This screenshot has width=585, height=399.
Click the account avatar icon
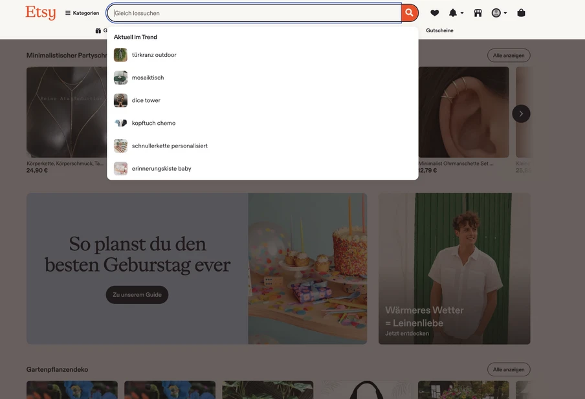(495, 12)
